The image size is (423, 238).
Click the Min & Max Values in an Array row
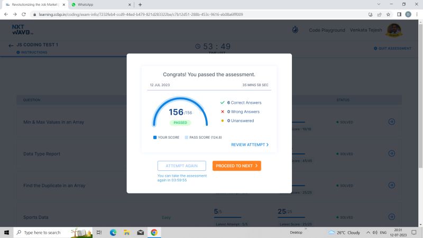coord(209,122)
